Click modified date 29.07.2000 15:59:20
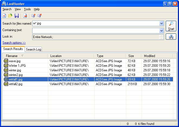179x127 pixels. tap(157, 66)
